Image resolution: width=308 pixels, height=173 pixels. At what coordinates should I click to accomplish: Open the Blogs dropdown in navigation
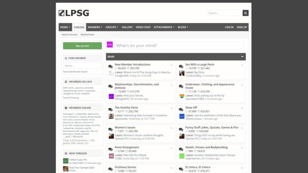(x=183, y=27)
